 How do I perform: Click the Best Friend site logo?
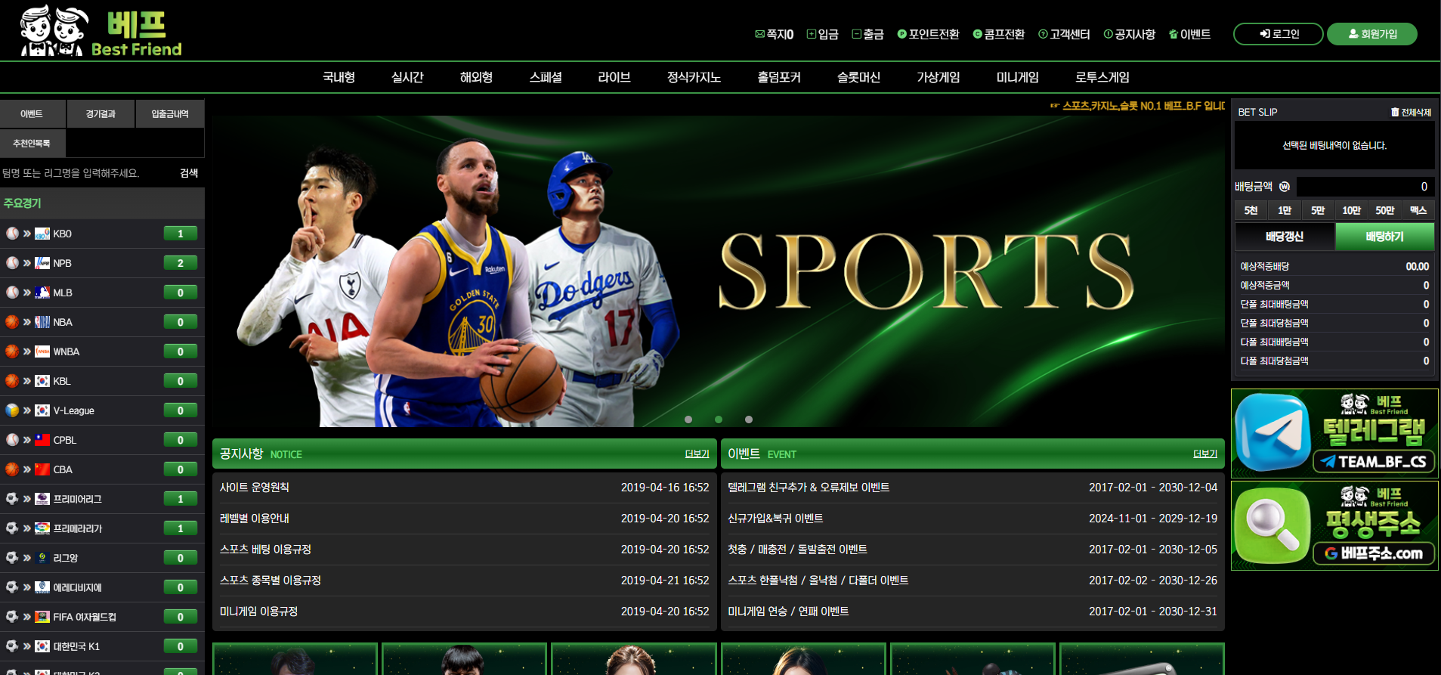[x=100, y=32]
